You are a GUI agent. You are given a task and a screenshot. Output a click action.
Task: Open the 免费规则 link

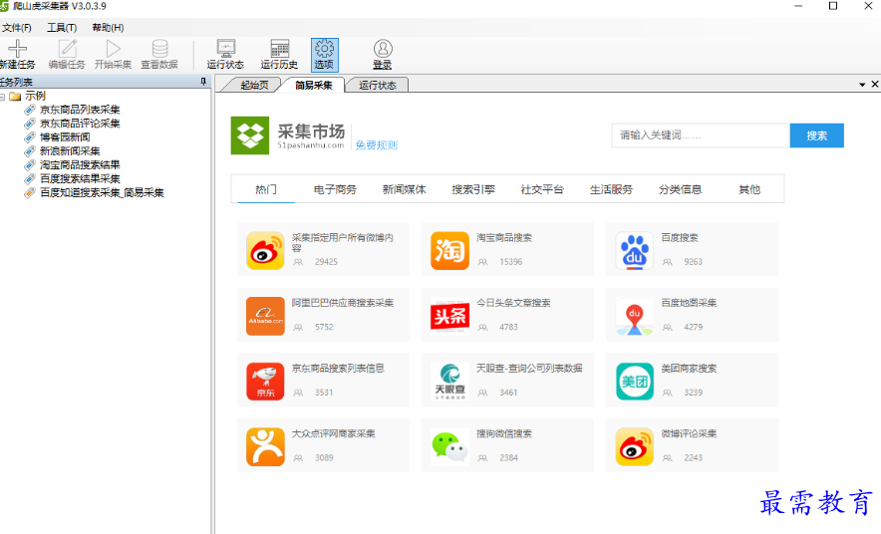[376, 145]
